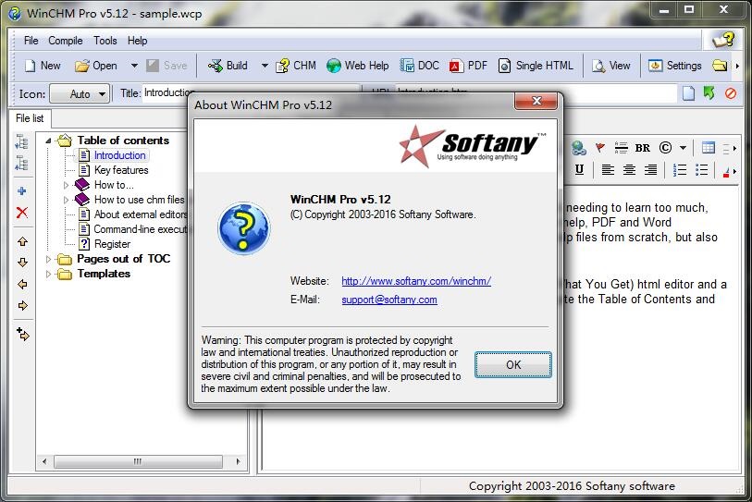Image resolution: width=752 pixels, height=502 pixels.
Task: Open the Icon Auto dropdown
Action: point(80,94)
